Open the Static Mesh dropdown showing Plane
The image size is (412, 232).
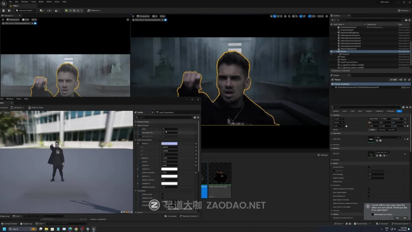click(388, 137)
